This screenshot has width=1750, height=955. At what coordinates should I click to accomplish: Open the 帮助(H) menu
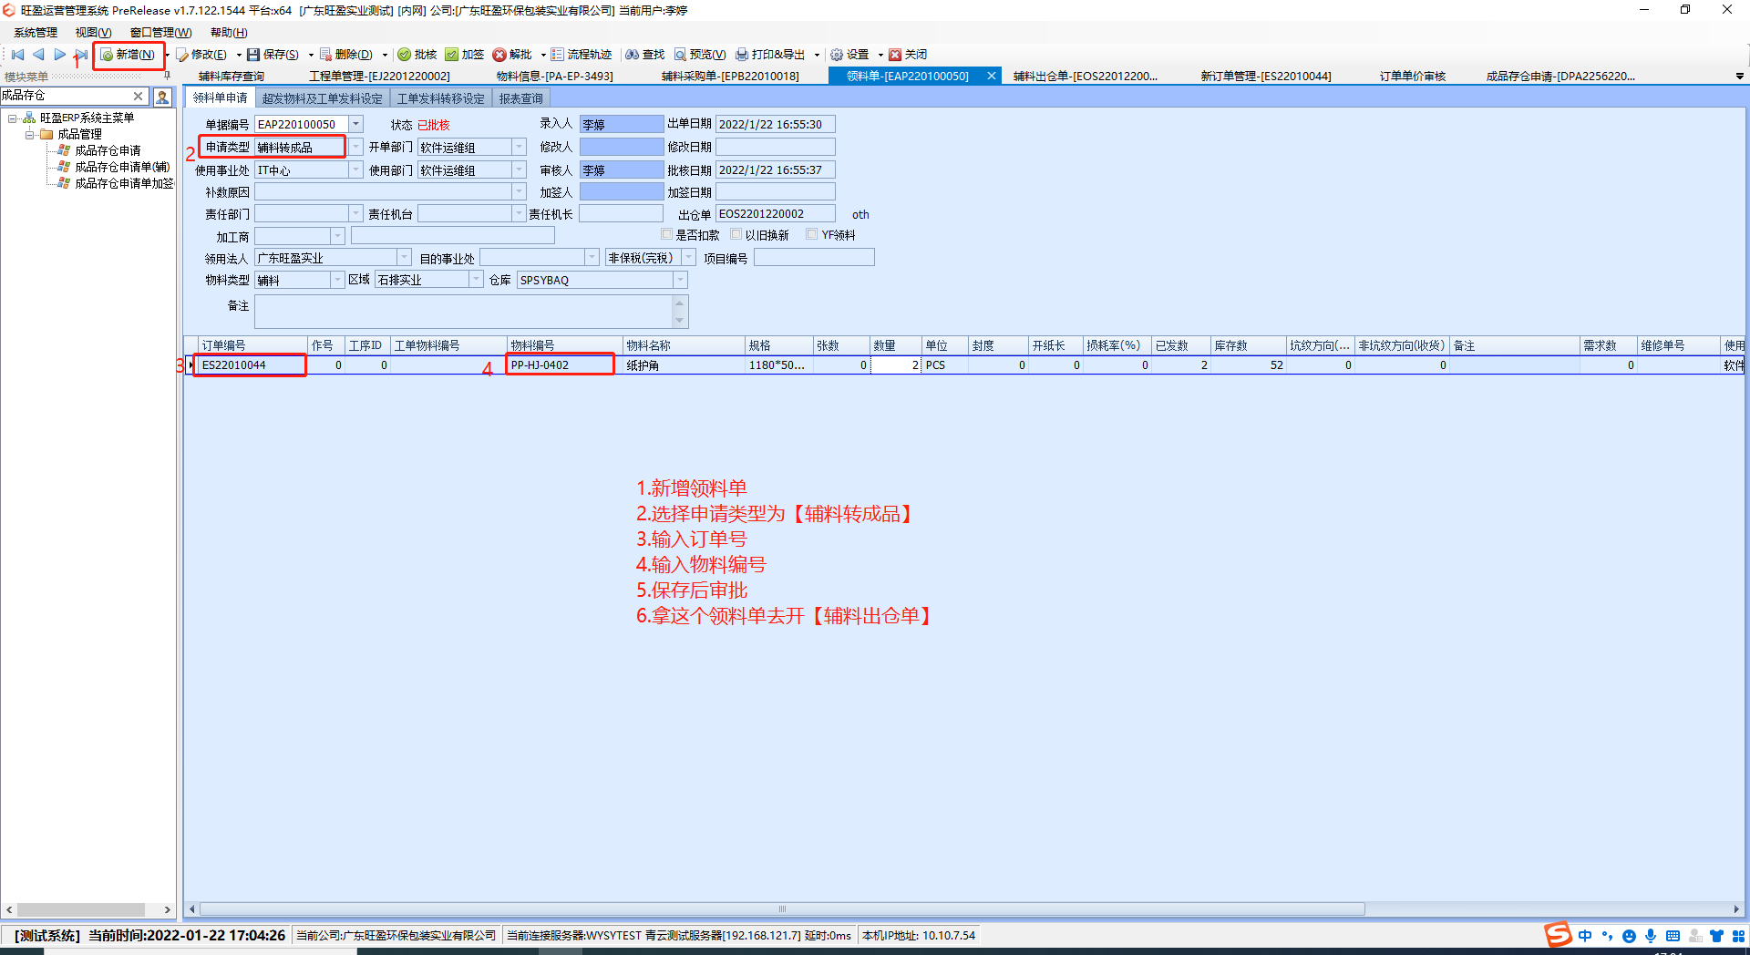229,33
